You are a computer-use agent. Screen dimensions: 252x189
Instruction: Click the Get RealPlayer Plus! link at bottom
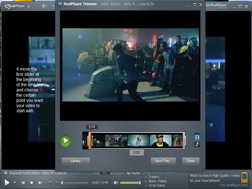tap(234, 185)
